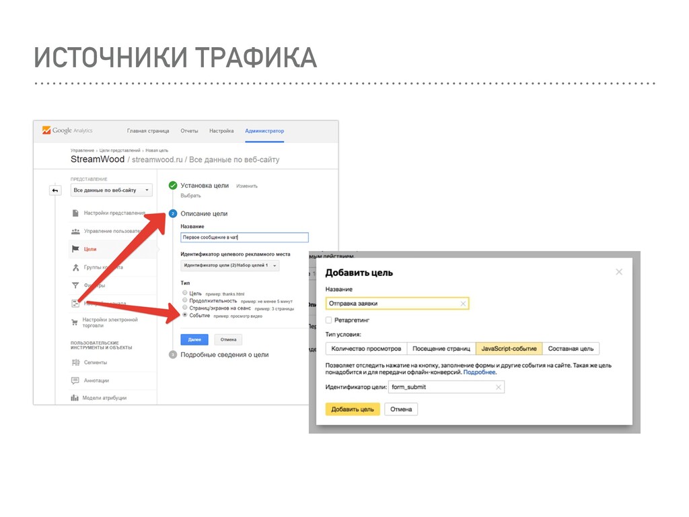Click the Управление breadcrumb link
This screenshot has width=689, height=517.
pos(82,150)
